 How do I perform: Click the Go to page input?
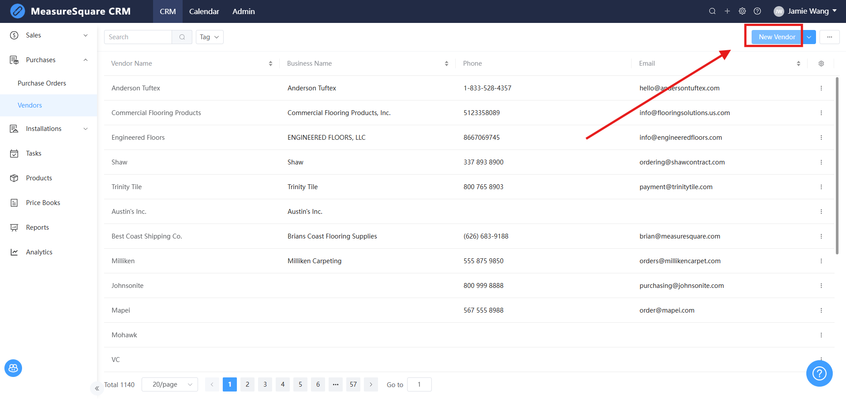[419, 384]
